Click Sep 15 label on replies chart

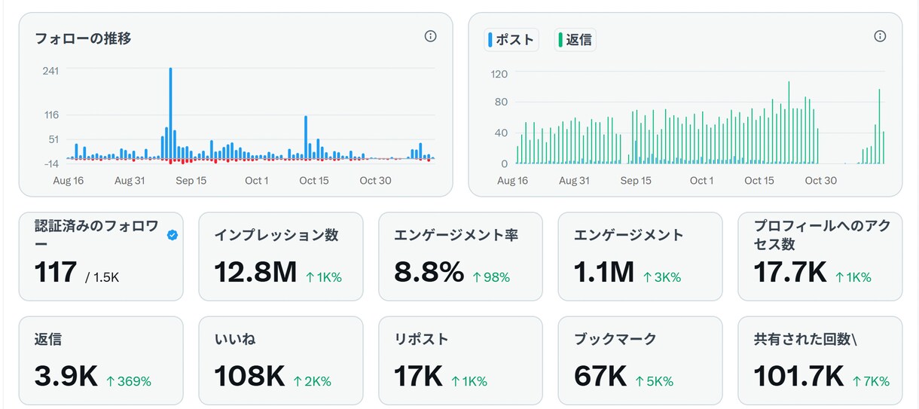coord(636,181)
